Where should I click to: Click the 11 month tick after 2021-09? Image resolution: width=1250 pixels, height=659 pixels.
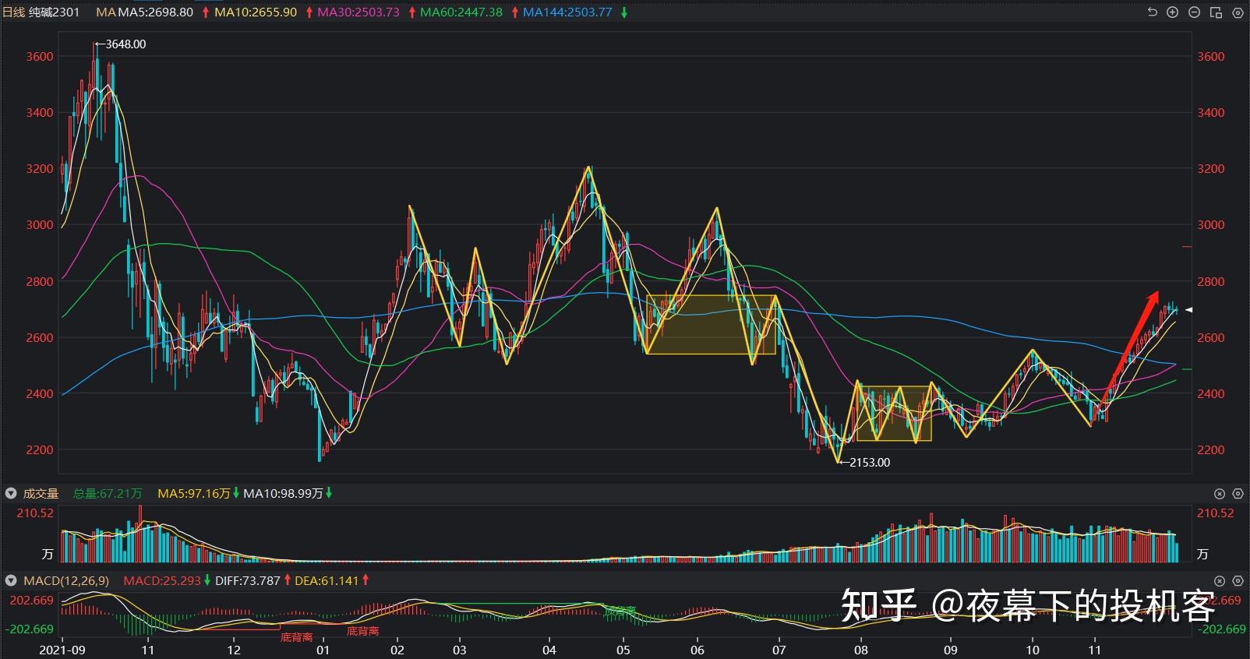tap(148, 650)
